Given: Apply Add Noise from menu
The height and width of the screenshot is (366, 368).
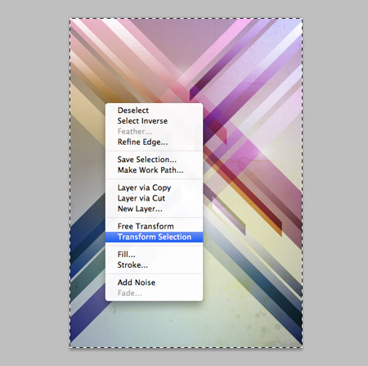Looking at the screenshot, I should tap(154, 282).
